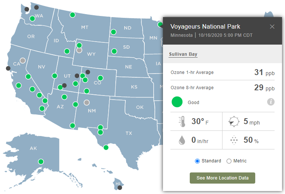Viewport: 285px width, 194px height.
Task: Select the green marker in eastern Nevada
Action: point(55,76)
